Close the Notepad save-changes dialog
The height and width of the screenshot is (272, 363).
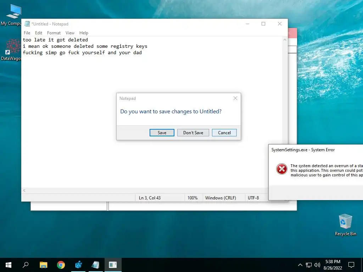(x=235, y=98)
